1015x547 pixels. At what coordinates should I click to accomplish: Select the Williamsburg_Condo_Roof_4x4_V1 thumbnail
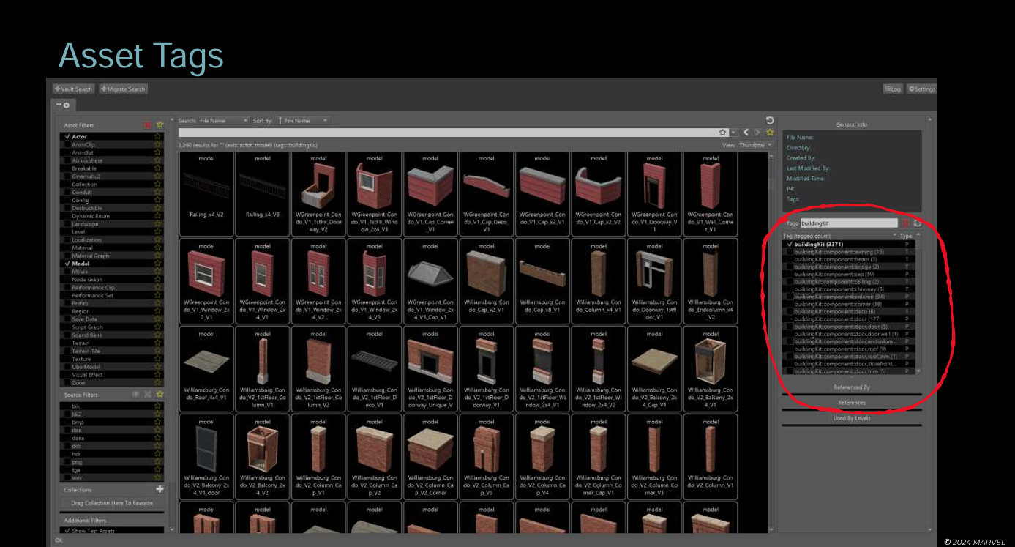point(206,368)
